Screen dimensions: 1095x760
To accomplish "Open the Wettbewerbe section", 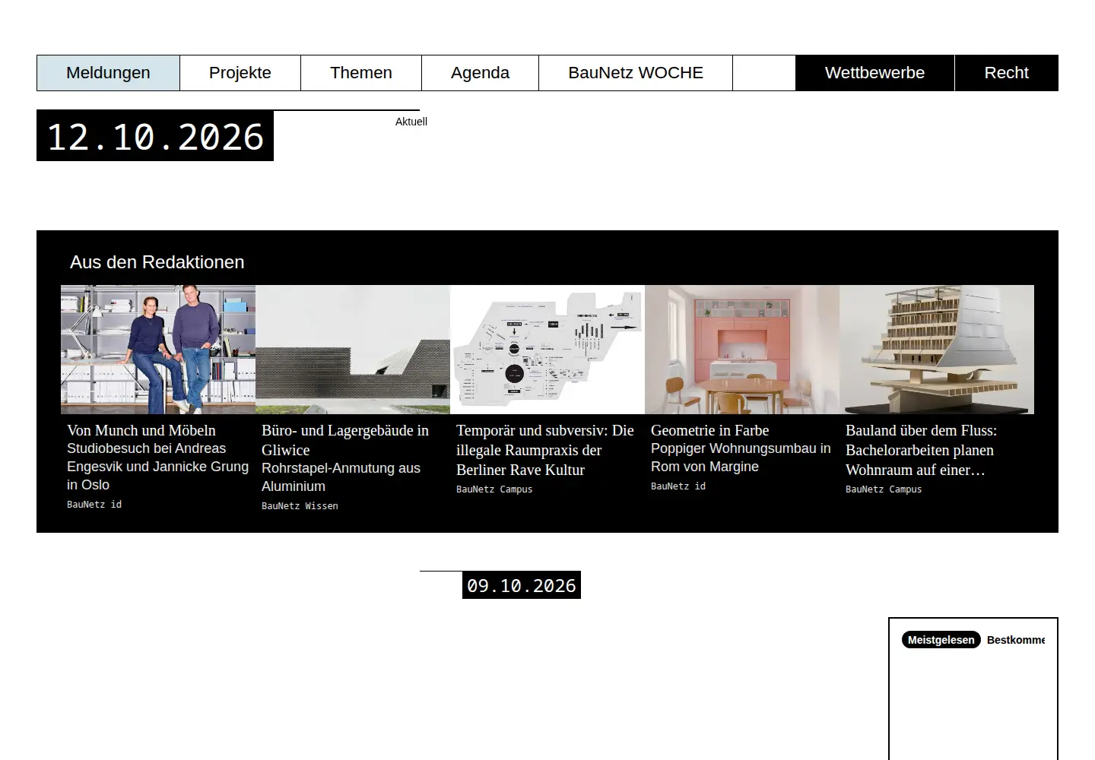I will pos(874,73).
